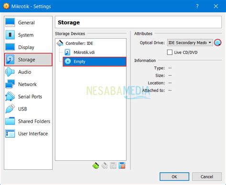Select the Empty optical drive entry
The width and height of the screenshot is (226, 185).
(95, 62)
